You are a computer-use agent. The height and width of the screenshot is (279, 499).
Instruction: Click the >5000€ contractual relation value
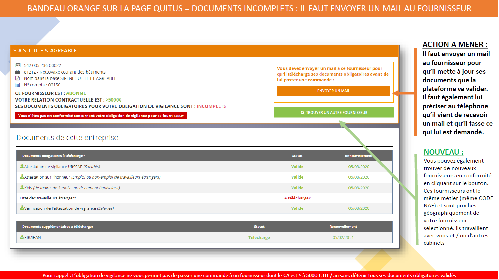113,100
